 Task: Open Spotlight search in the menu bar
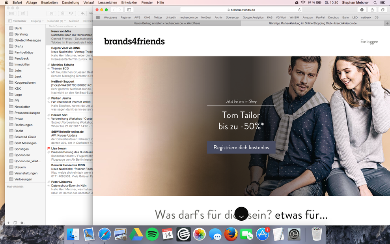tap(375, 2)
